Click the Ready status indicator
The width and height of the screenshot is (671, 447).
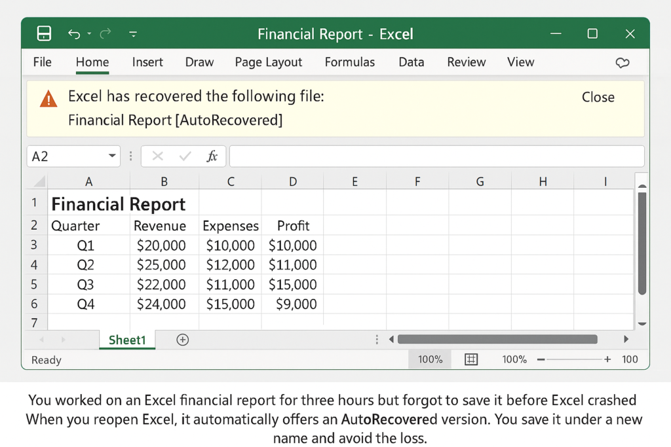point(47,360)
